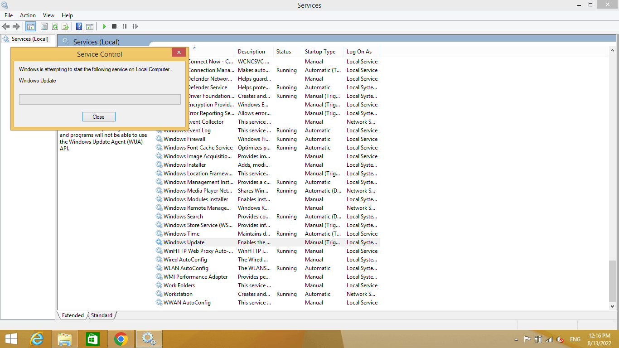Select Windows Management Instrumentation service
Viewport: 619px width, 348px height.
pyautogui.click(x=267, y=182)
